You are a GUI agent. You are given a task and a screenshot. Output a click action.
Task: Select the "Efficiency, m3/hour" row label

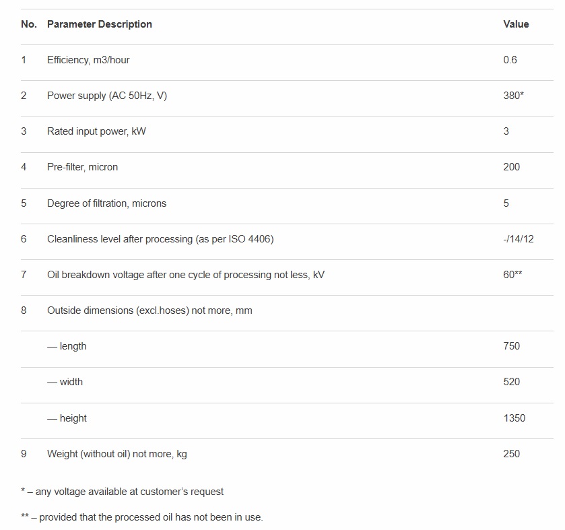click(88, 60)
